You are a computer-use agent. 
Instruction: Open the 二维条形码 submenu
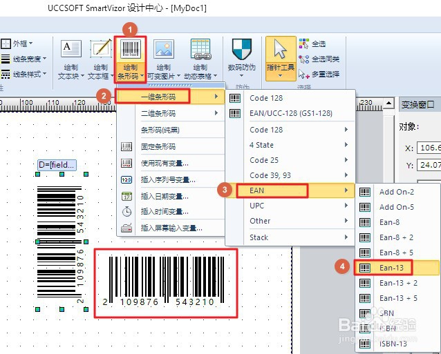point(171,113)
